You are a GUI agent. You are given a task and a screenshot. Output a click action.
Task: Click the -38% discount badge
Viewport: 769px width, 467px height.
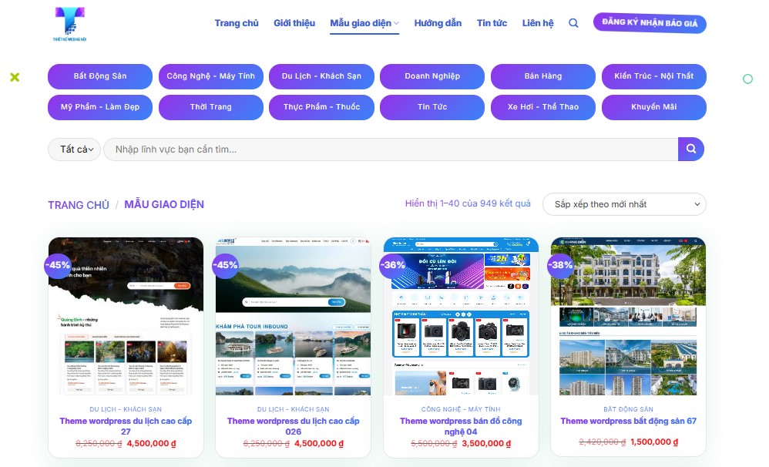561,264
